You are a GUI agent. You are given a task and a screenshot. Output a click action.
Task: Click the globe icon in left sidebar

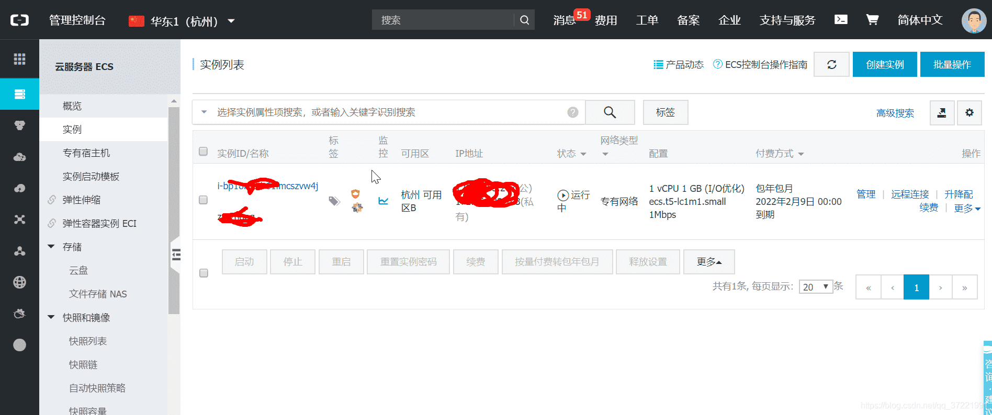coord(19,282)
